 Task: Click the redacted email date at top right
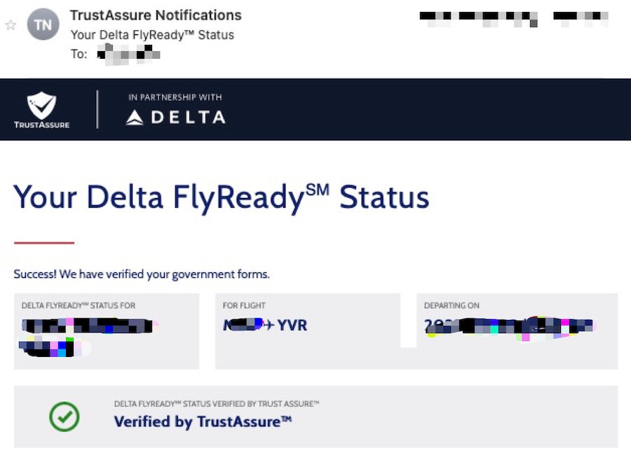pyautogui.click(x=514, y=18)
